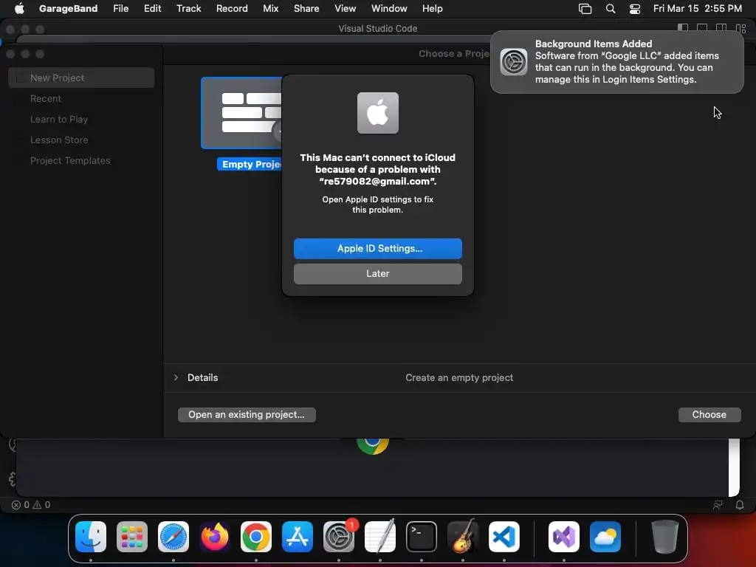The width and height of the screenshot is (756, 567).
Task: Open Terminal from the Dock
Action: click(x=422, y=537)
